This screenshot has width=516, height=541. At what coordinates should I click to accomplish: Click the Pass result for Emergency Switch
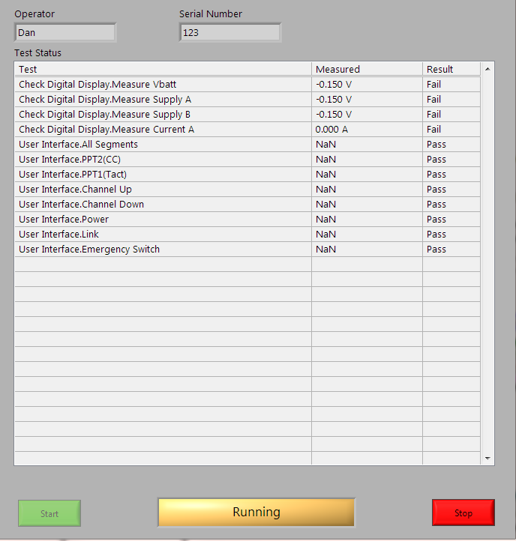436,250
